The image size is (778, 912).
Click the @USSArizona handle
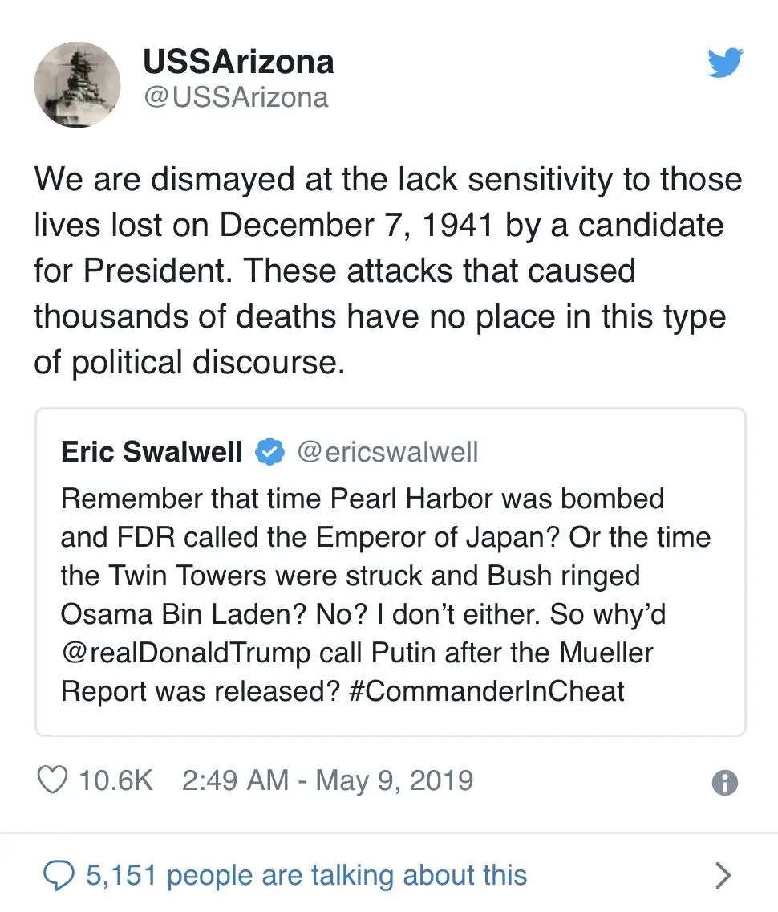[236, 97]
